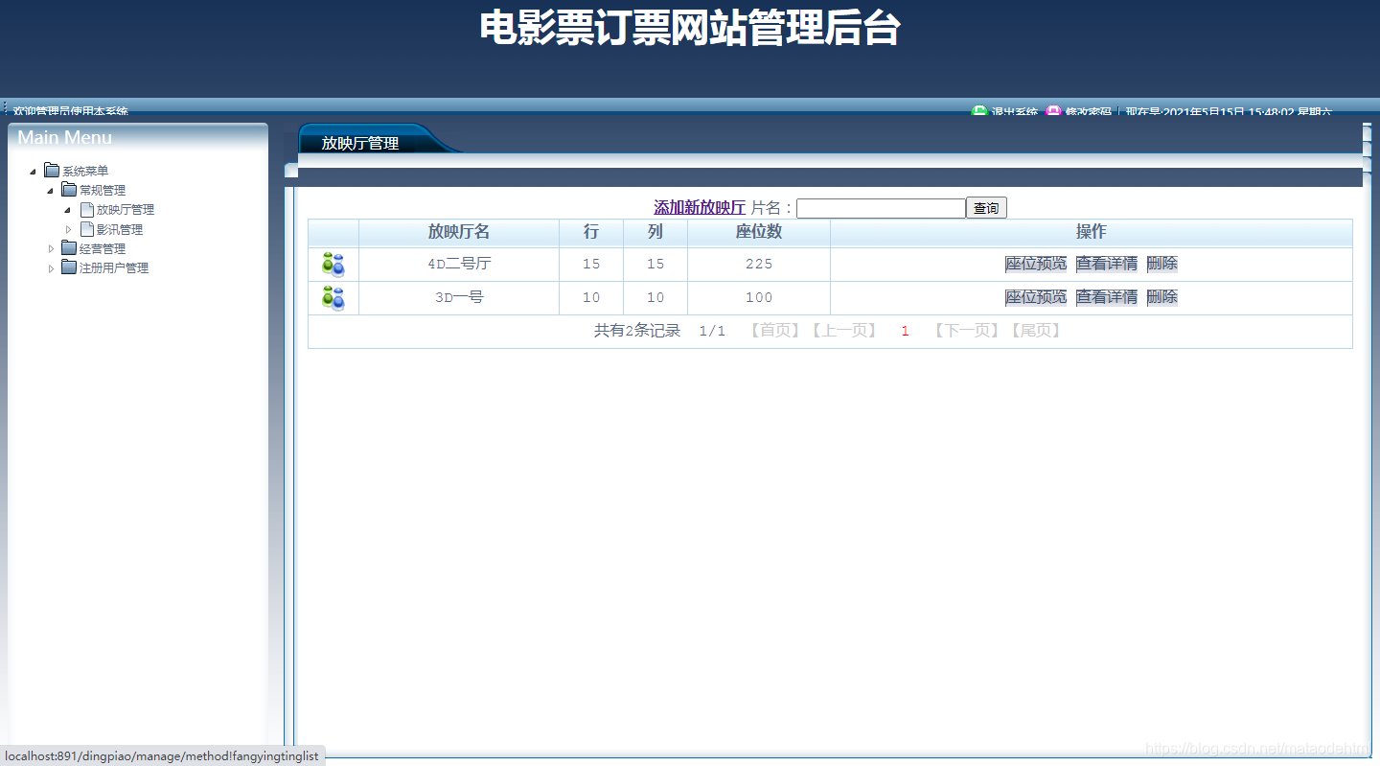Open 座位预览 for 3D一号
The height and width of the screenshot is (766, 1380).
(x=1036, y=297)
